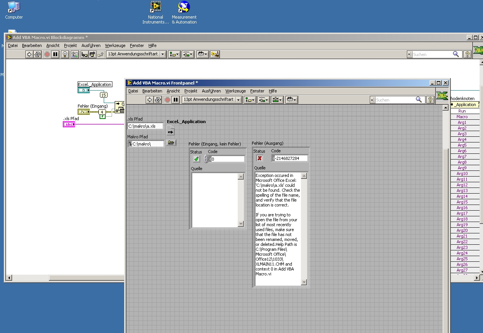Toggle the F boolean constant in block diagram

click(102, 117)
